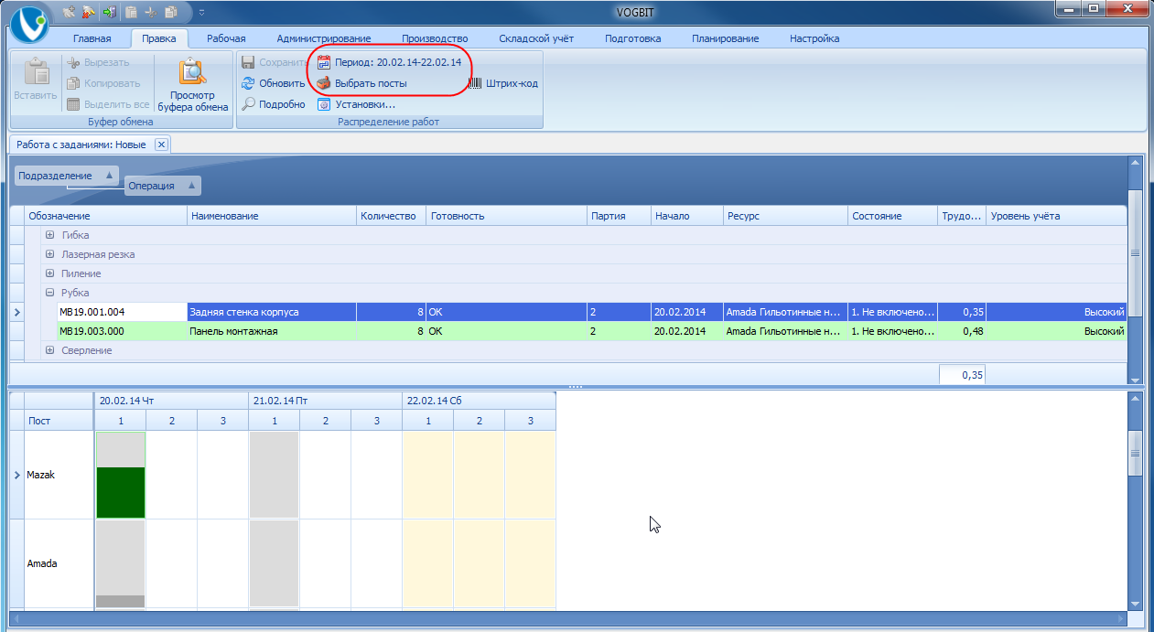Switch to the Главная ribbon tab

coord(92,38)
